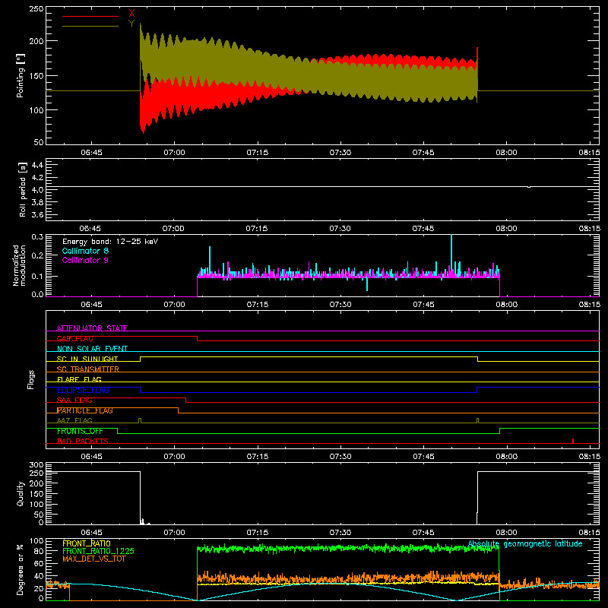The image size is (608, 608).
Task: Click the Normalized modulation axis title
Action: pos(20,265)
